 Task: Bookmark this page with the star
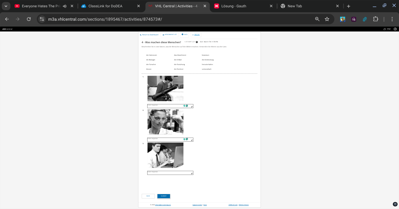pyautogui.click(x=327, y=19)
